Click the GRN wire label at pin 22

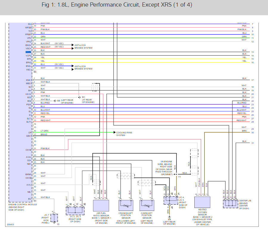pos(43,36)
